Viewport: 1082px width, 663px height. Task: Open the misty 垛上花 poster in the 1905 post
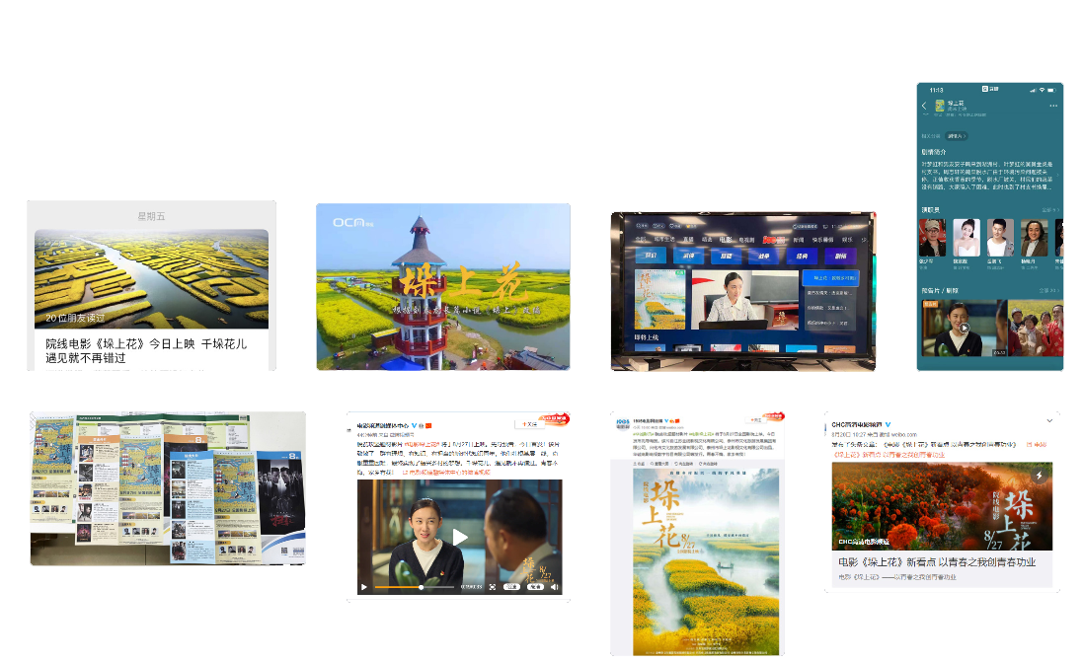click(706, 561)
